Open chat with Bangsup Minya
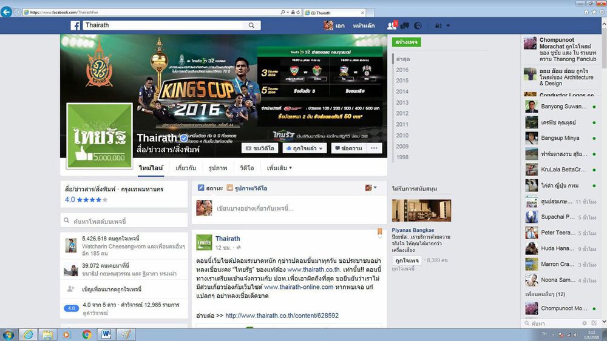The width and height of the screenshot is (607, 341). [x=560, y=138]
